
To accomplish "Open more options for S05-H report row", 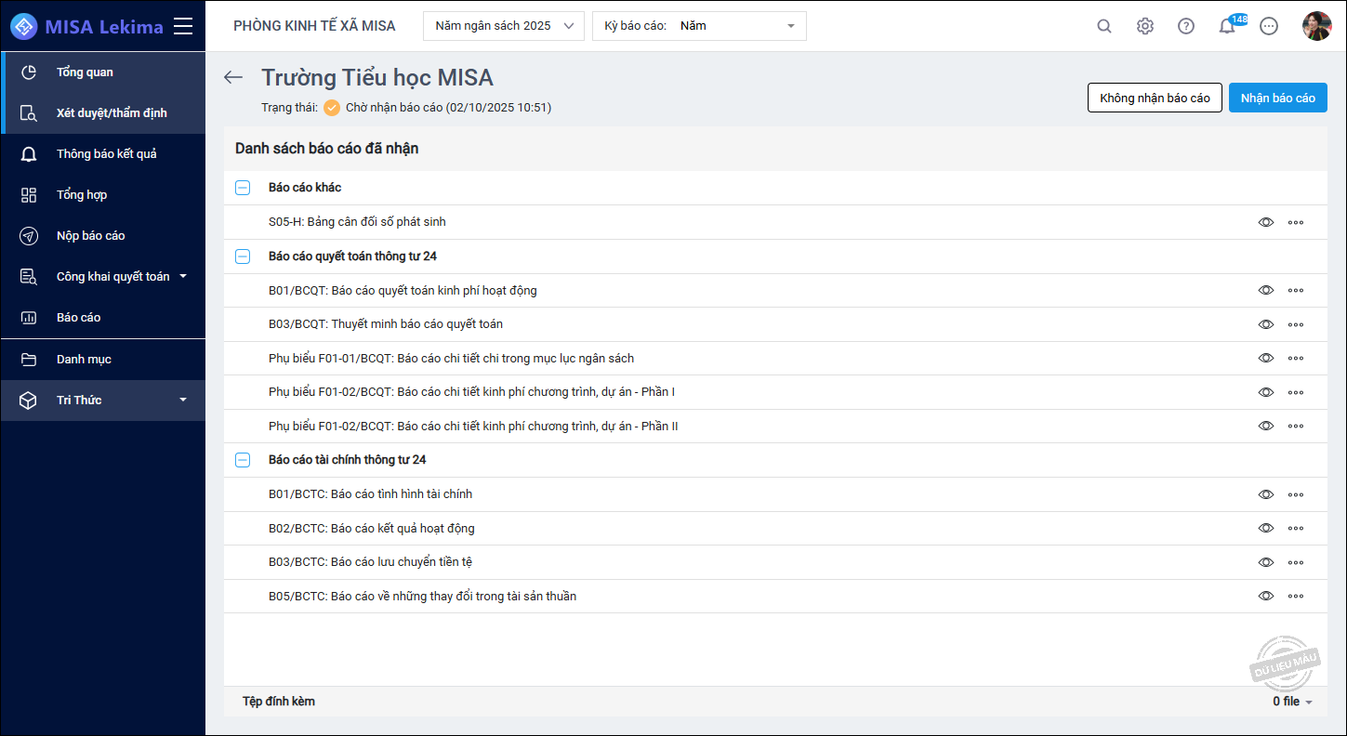I will 1296,222.
